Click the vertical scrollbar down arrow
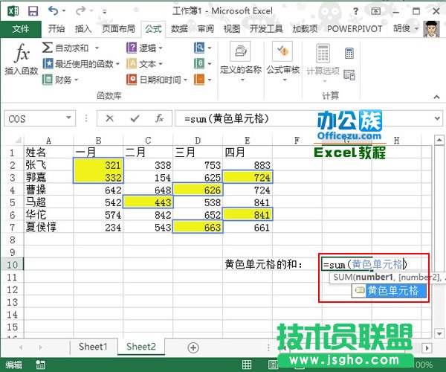 click(439, 333)
